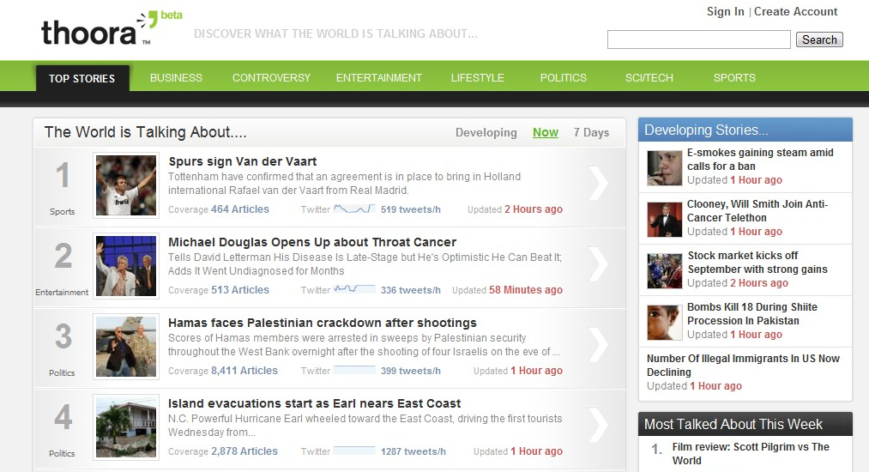Click 336 tweets/h link
Screen dimensions: 869x472
[411, 289]
